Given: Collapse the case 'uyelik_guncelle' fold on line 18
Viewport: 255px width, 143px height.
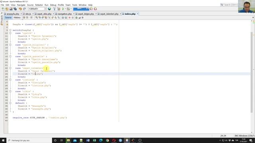Looking at the screenshot, I should (10, 56).
